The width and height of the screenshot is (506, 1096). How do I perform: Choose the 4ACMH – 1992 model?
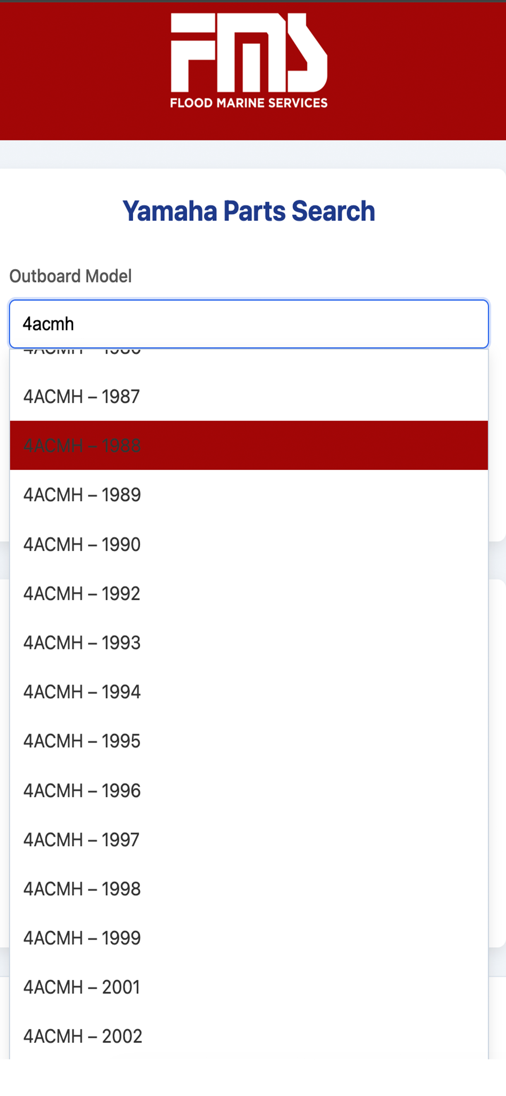[249, 594]
